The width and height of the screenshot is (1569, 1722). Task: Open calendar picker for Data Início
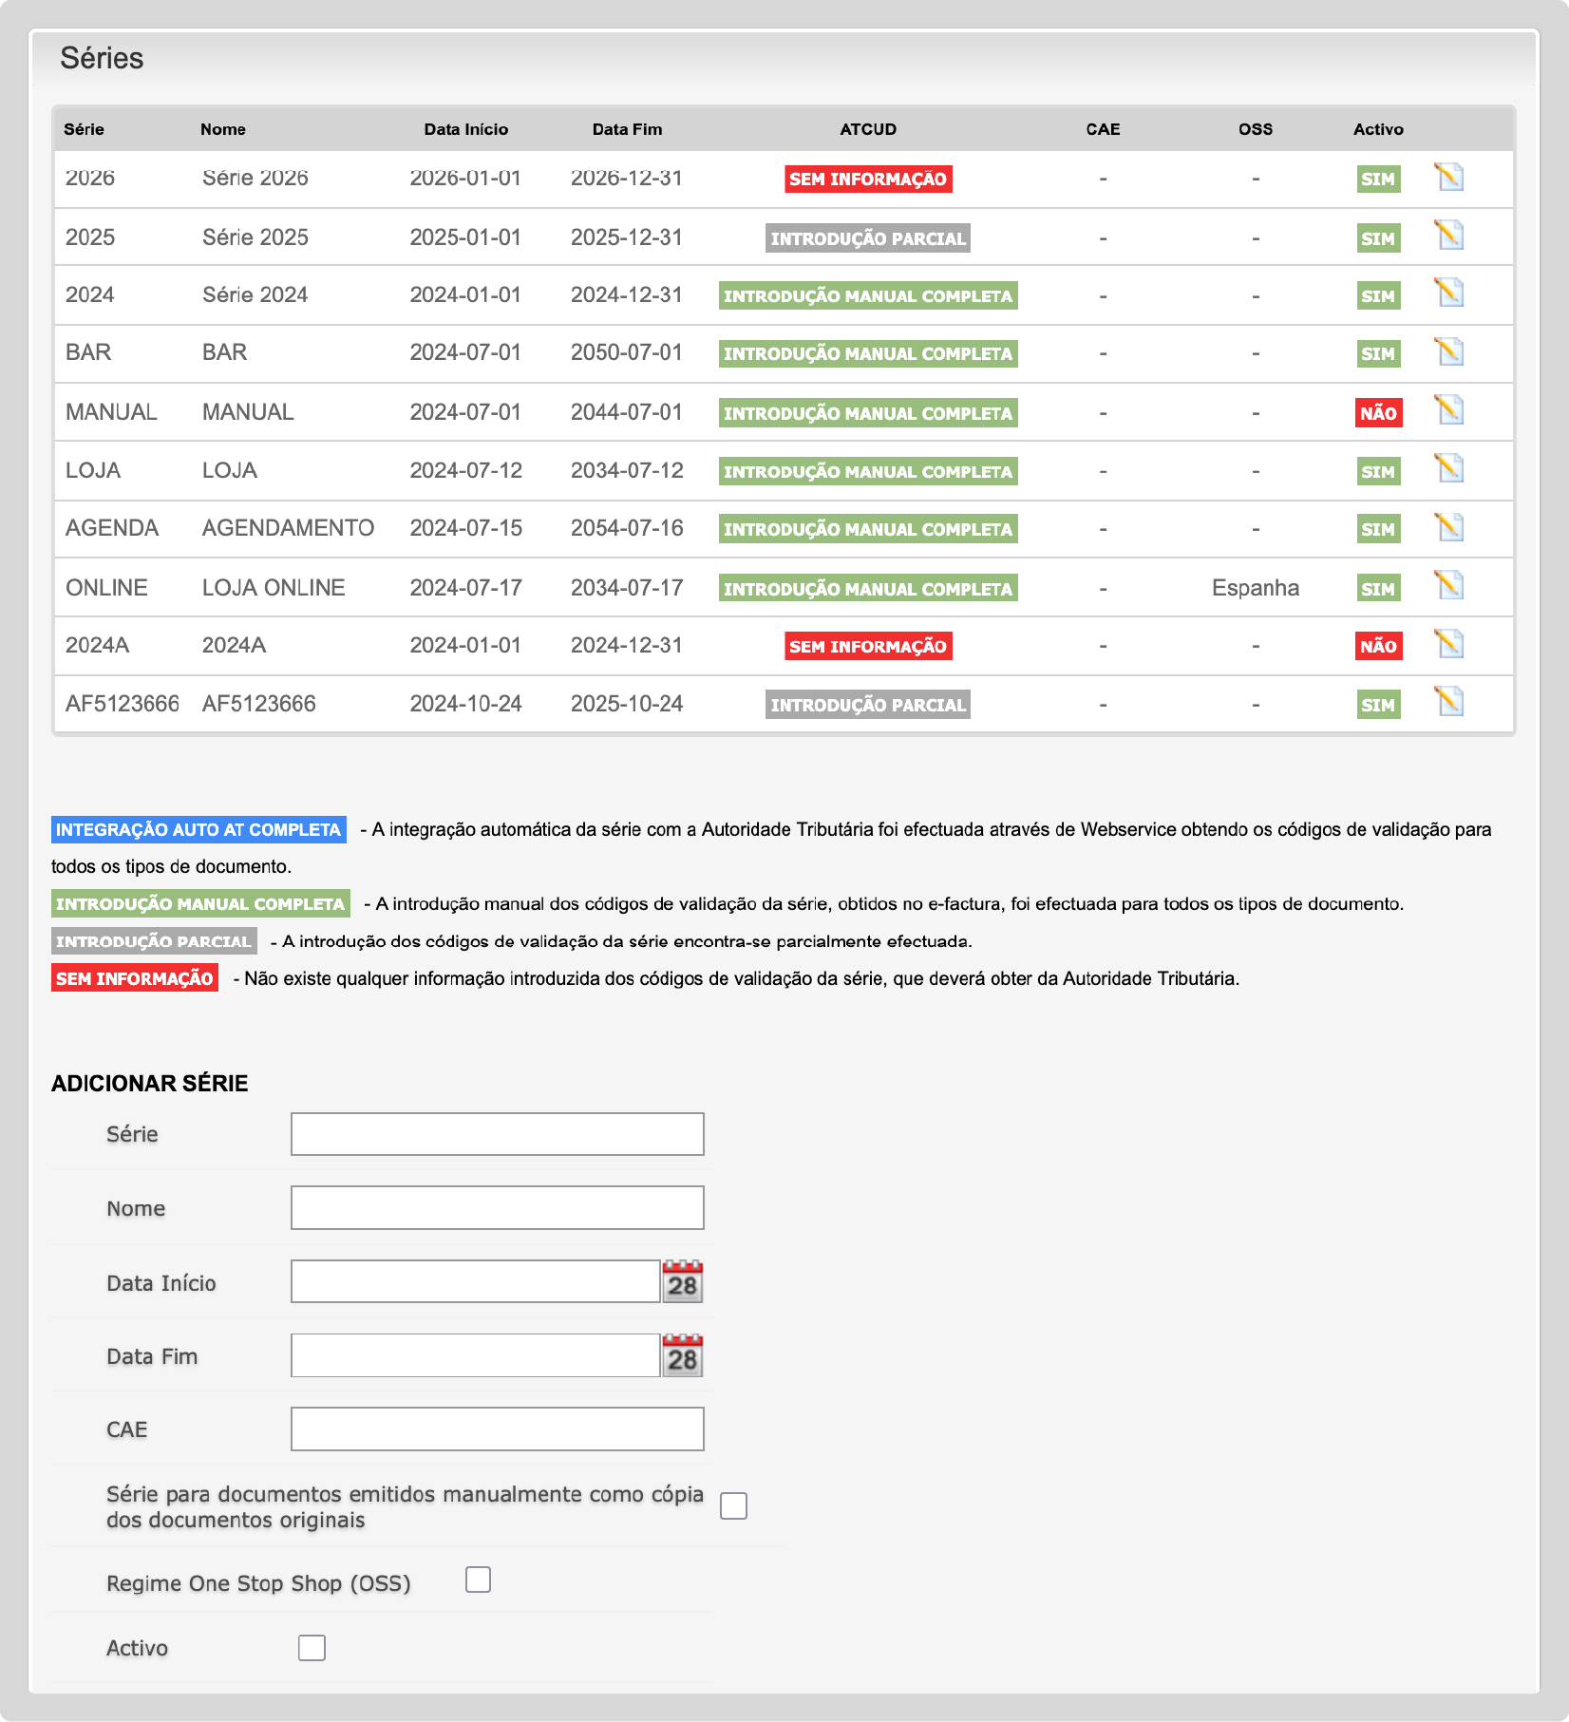click(x=682, y=1282)
